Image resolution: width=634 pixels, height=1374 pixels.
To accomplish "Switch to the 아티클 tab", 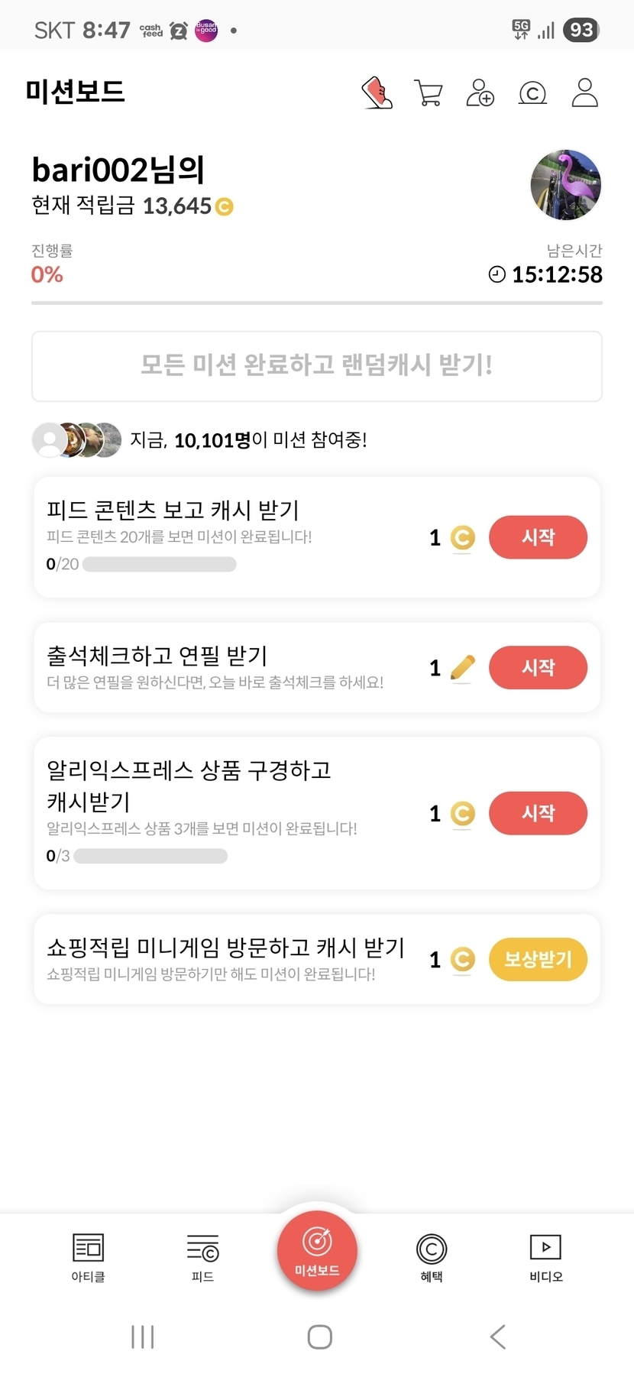I will click(88, 1257).
